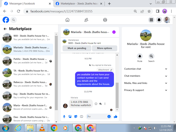The height and width of the screenshot is (132, 176).
Task: Bookmark this page star icon
Action: coord(149,11)
